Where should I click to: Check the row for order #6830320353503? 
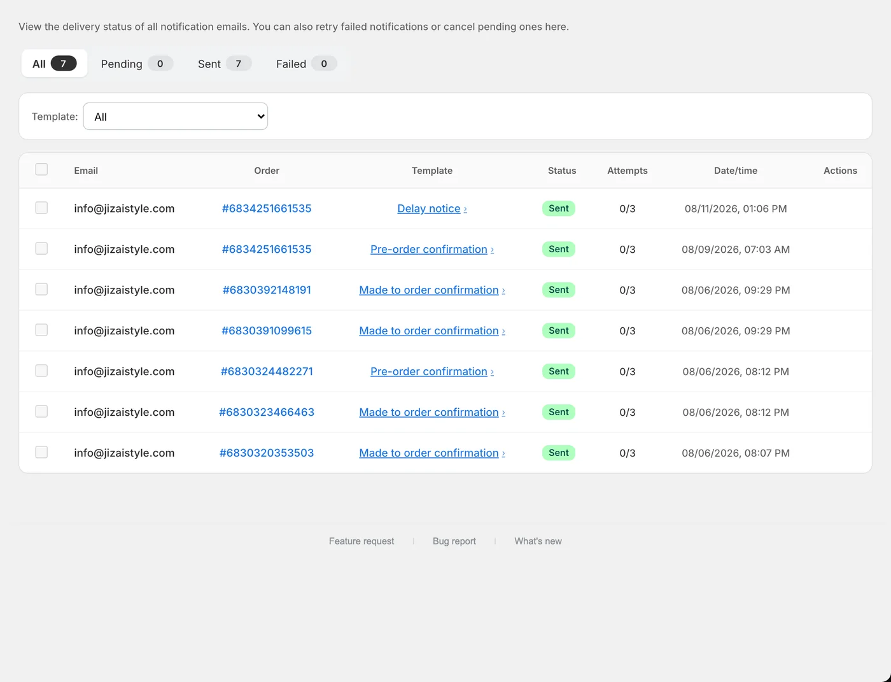pos(41,452)
